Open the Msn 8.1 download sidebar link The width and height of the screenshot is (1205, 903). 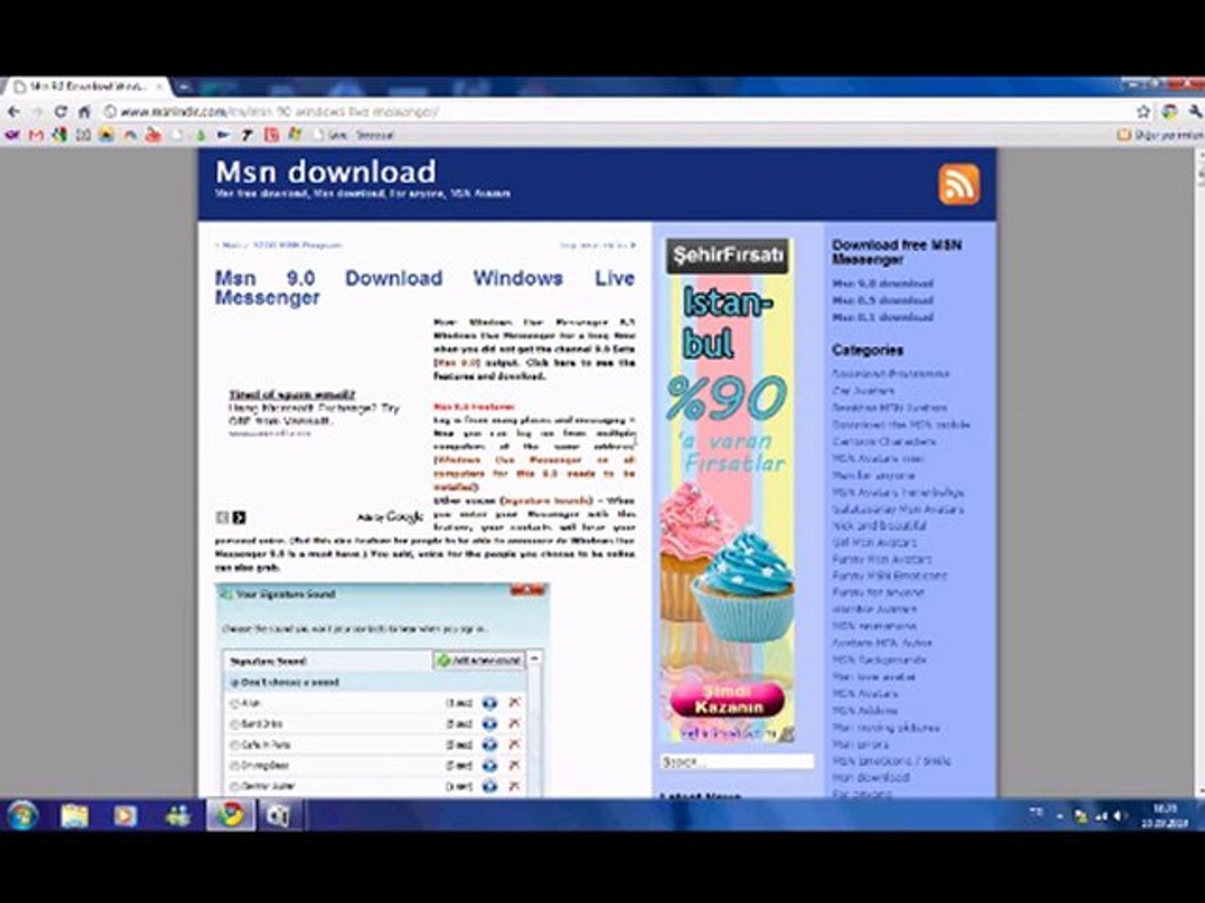(x=882, y=317)
